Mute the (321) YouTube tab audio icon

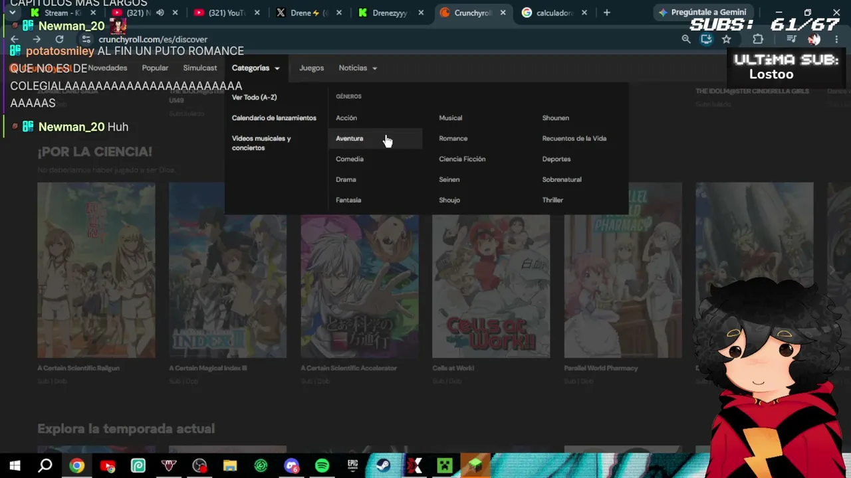[x=160, y=13]
